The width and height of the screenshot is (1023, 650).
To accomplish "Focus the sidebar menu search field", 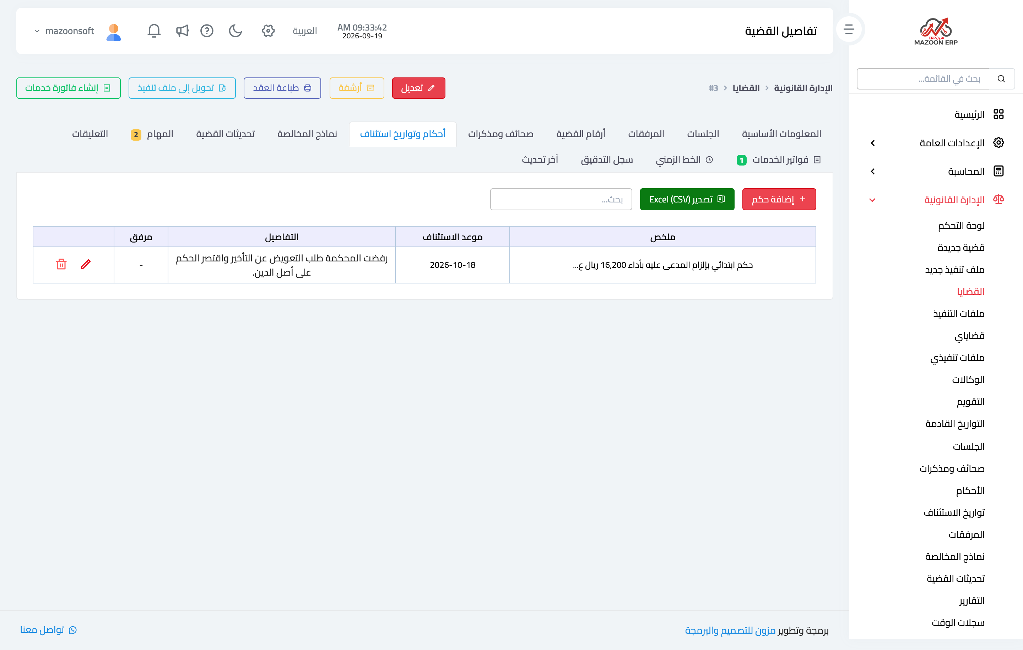I will (x=924, y=78).
